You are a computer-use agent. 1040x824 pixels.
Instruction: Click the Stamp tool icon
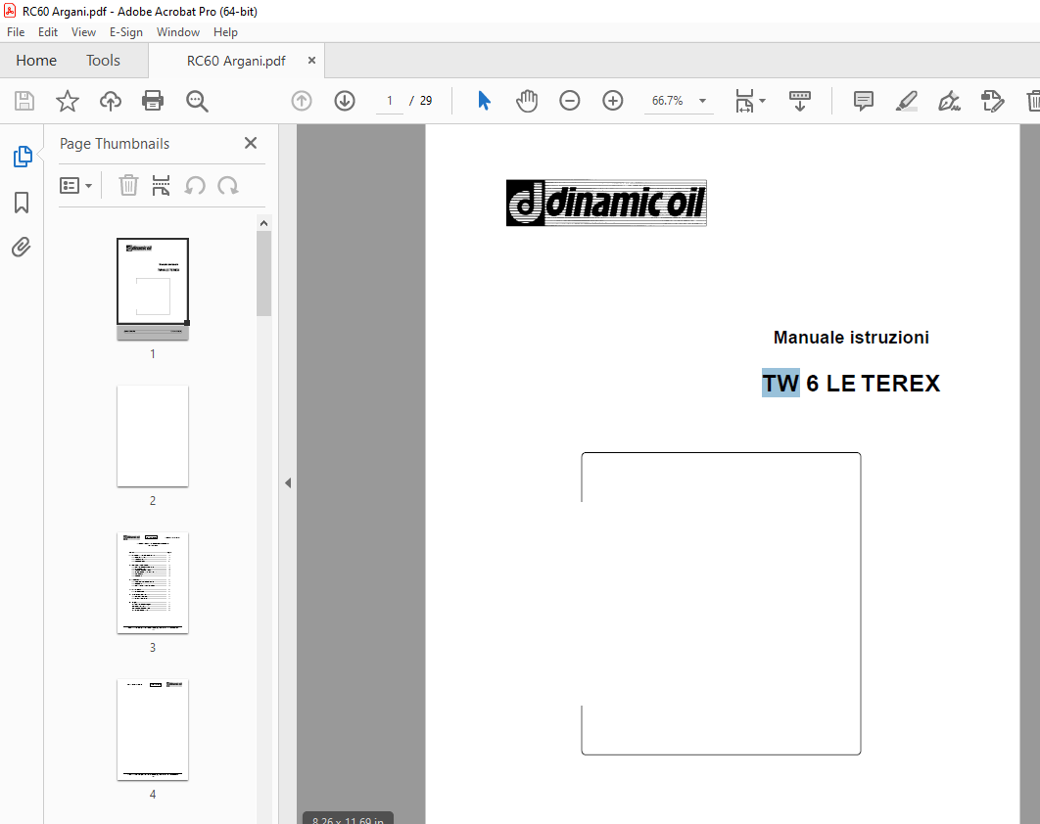[992, 101]
